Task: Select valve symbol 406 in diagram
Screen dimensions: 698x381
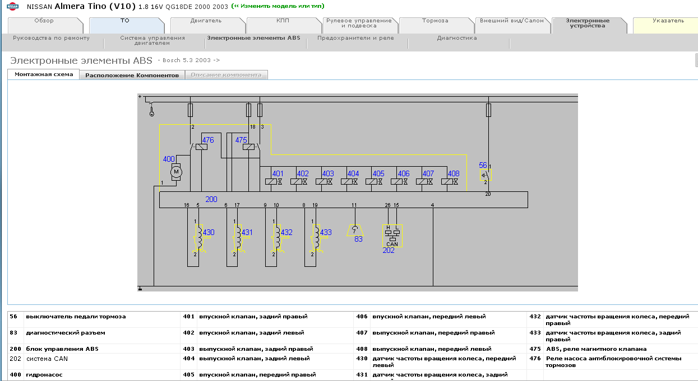Action: [400, 181]
